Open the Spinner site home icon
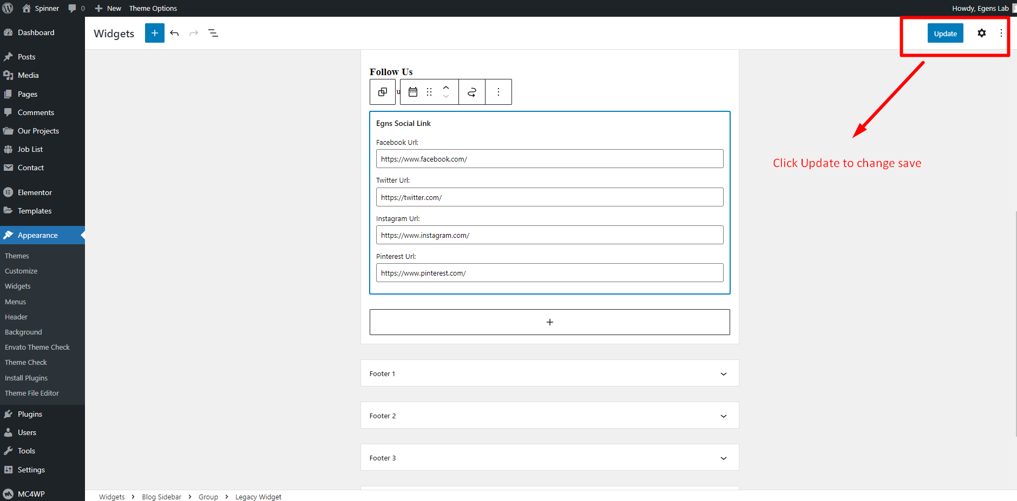This screenshot has height=501, width=1017. [27, 8]
